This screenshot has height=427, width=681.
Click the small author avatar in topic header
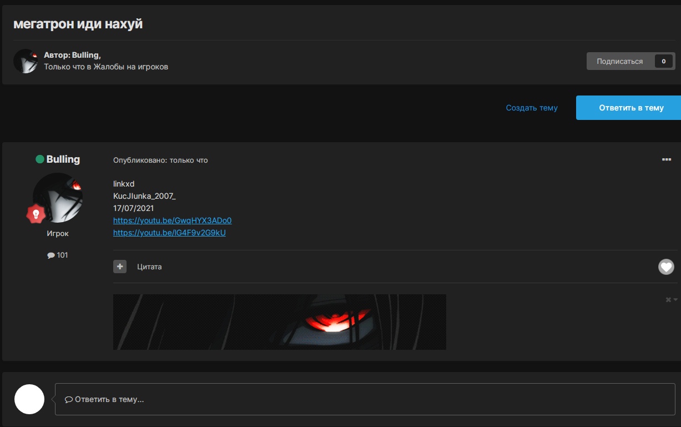26,61
